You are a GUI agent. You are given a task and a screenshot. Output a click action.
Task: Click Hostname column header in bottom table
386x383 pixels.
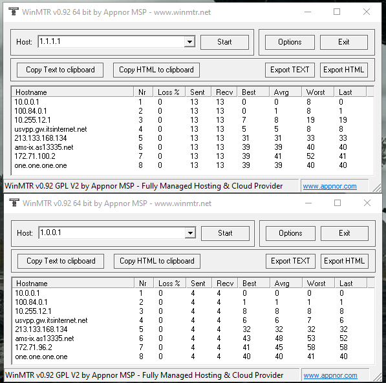coord(73,284)
